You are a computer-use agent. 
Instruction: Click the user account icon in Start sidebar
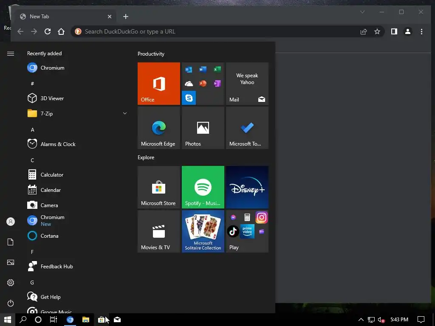pos(11,222)
